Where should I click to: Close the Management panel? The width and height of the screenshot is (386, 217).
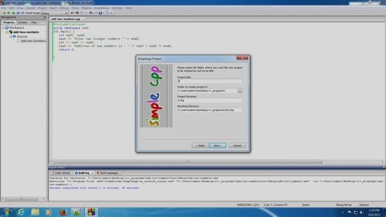(x=45, y=17)
